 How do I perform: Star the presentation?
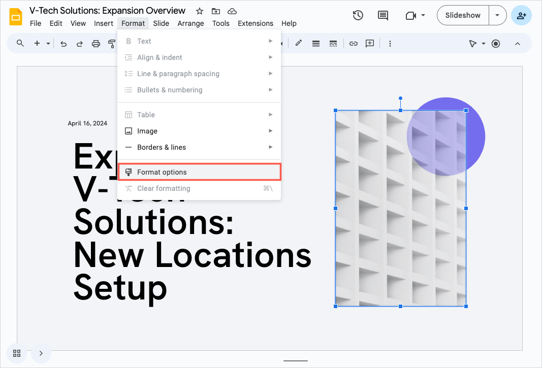click(200, 11)
